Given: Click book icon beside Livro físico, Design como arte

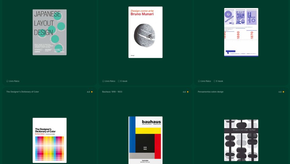Looking at the screenshot, I should (103, 81).
